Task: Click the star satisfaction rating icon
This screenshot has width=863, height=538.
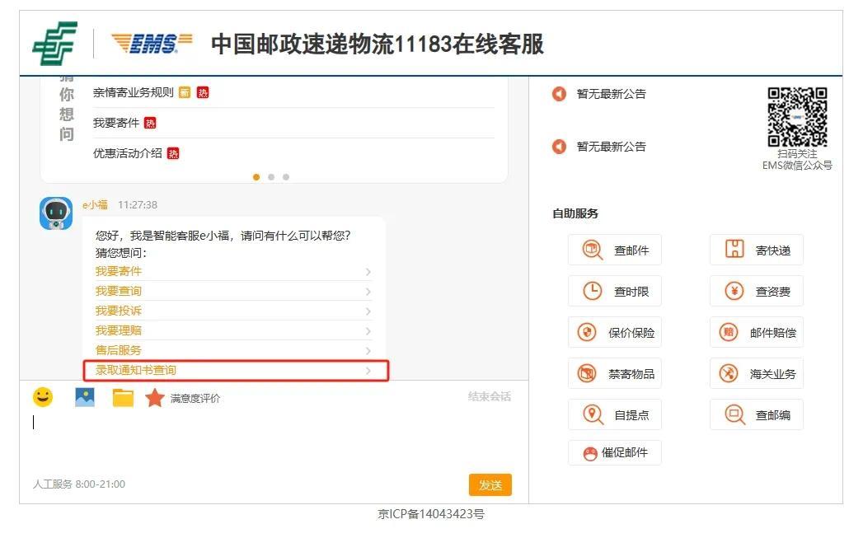Action: [x=155, y=398]
